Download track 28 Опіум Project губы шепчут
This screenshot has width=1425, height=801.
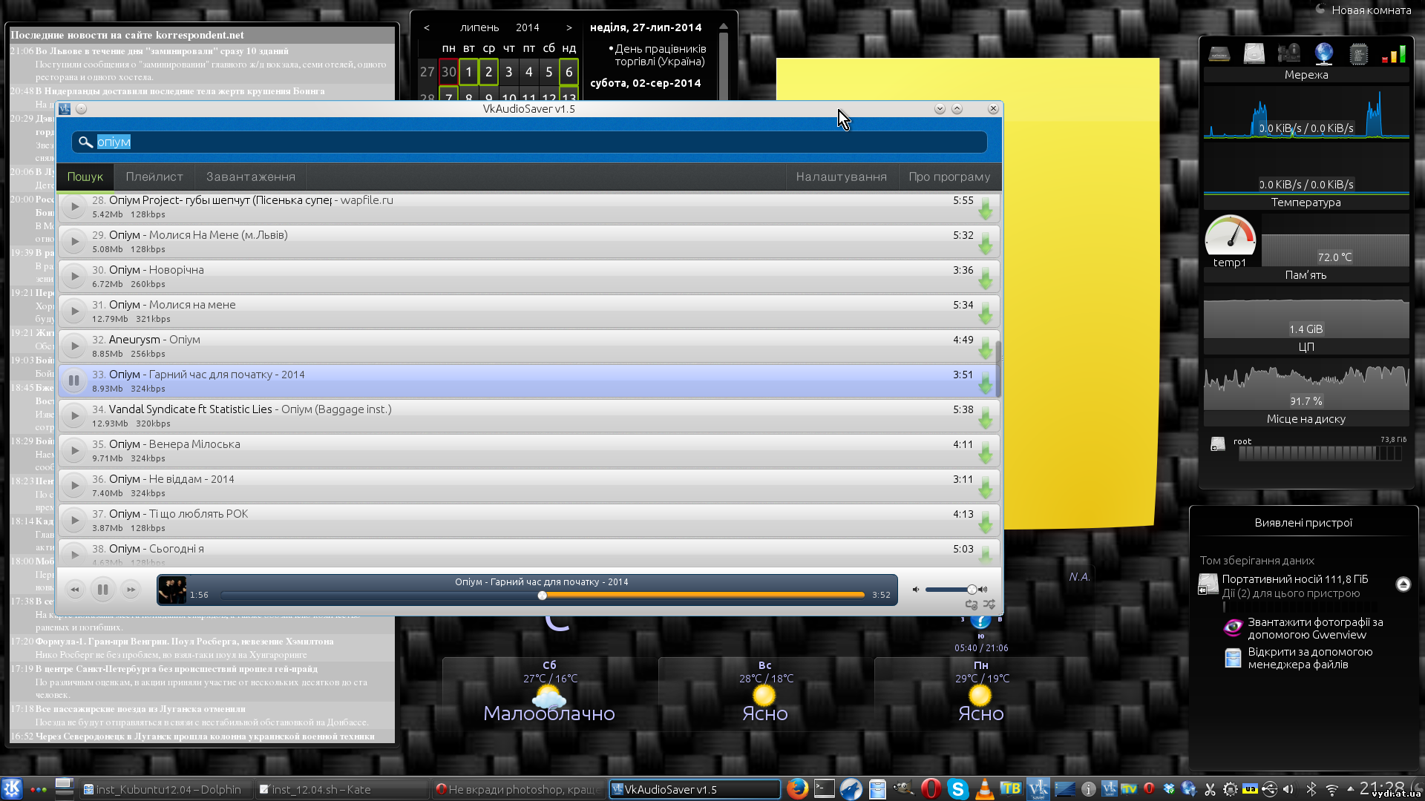(x=985, y=208)
